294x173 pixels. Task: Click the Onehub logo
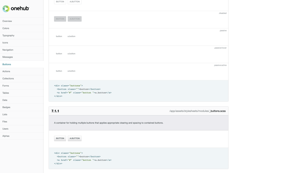coord(16,9)
